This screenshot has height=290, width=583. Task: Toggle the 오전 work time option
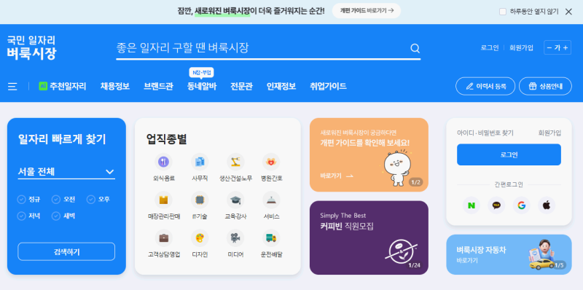(x=63, y=200)
